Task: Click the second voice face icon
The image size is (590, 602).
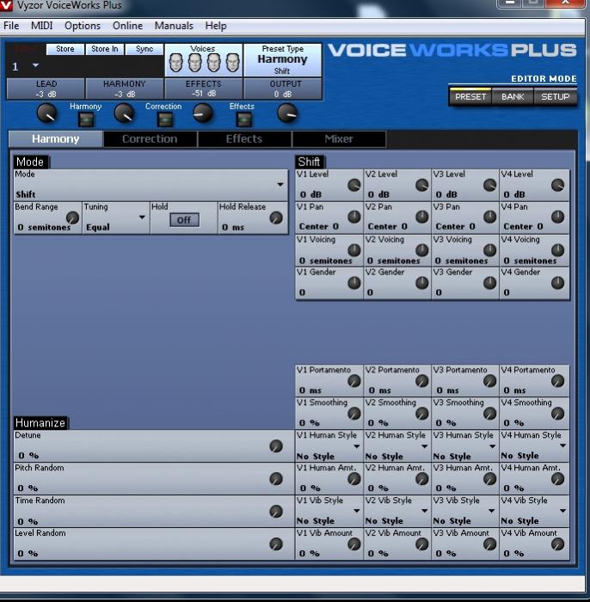Action: [x=195, y=63]
